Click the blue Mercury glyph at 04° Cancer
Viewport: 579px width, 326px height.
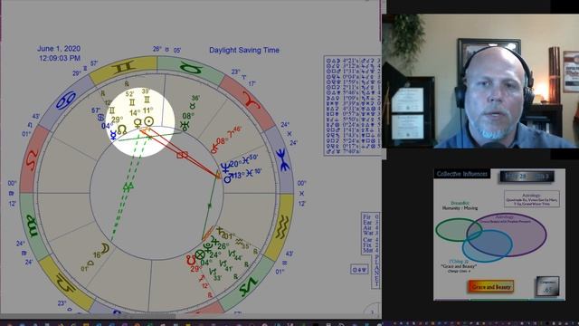113,135
